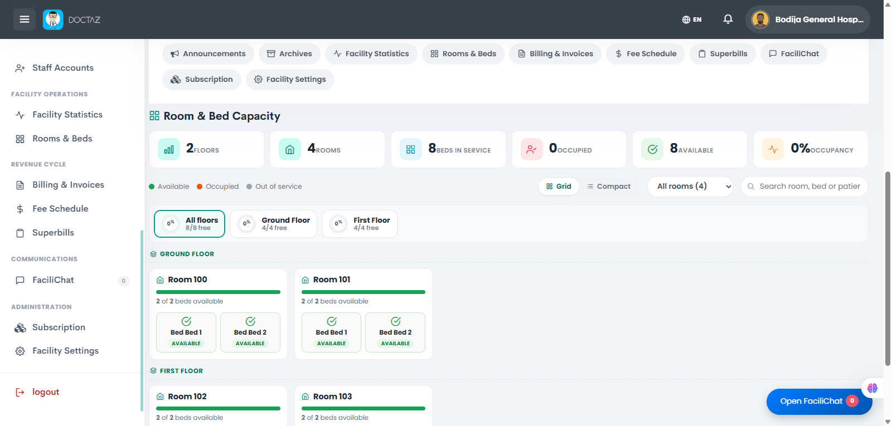Click the Room 101 house icon

[x=306, y=280]
